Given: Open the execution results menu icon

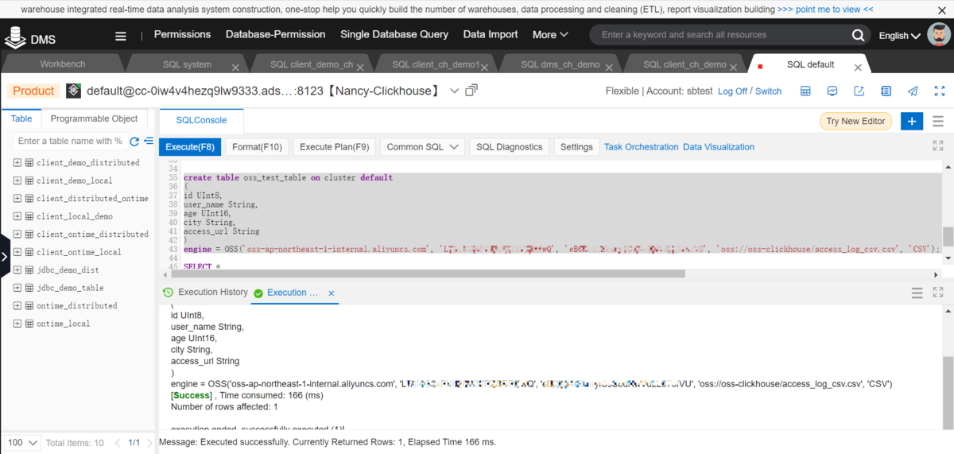Looking at the screenshot, I should tap(917, 293).
